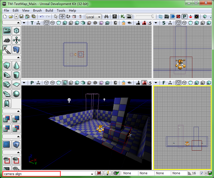Add a volume from the left panel

[16, 144]
